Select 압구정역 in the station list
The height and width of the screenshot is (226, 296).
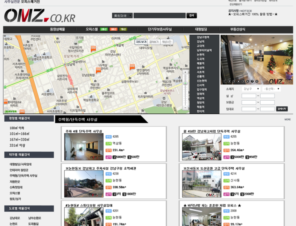[202, 89]
